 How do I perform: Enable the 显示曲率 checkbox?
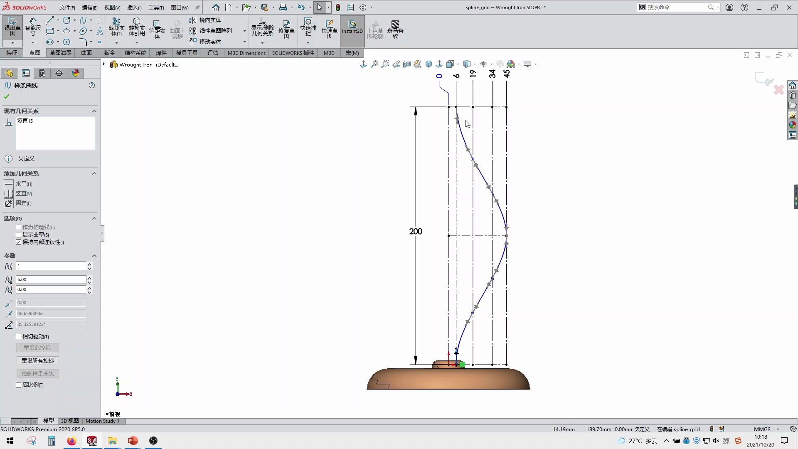18,234
